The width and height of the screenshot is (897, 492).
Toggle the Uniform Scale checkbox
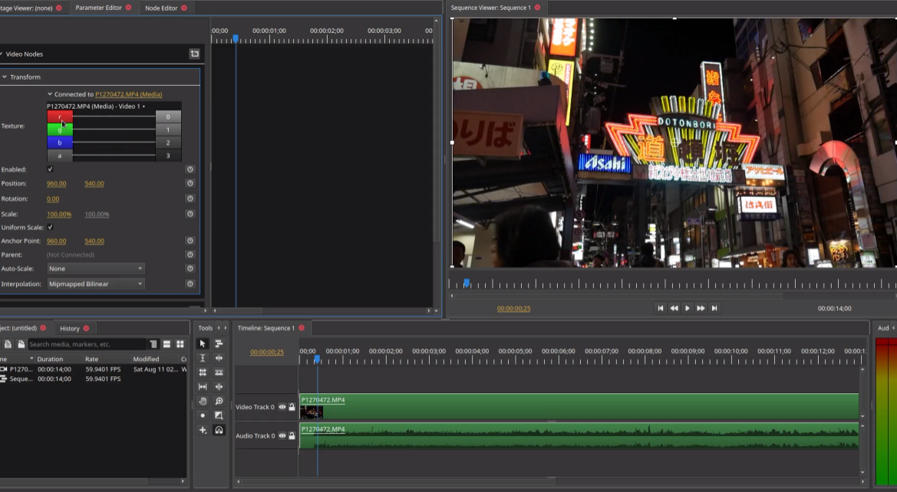[x=51, y=227]
